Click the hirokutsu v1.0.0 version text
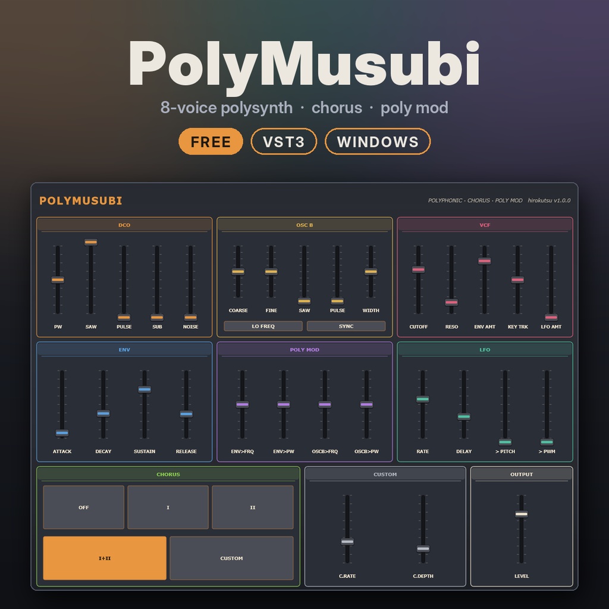The width and height of the screenshot is (609, 609). (549, 200)
